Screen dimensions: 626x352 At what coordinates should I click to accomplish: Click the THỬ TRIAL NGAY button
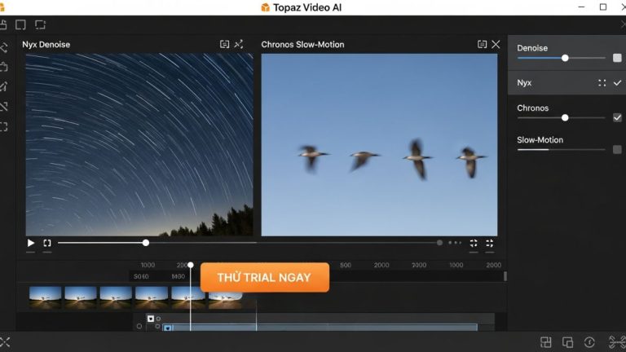pos(265,277)
